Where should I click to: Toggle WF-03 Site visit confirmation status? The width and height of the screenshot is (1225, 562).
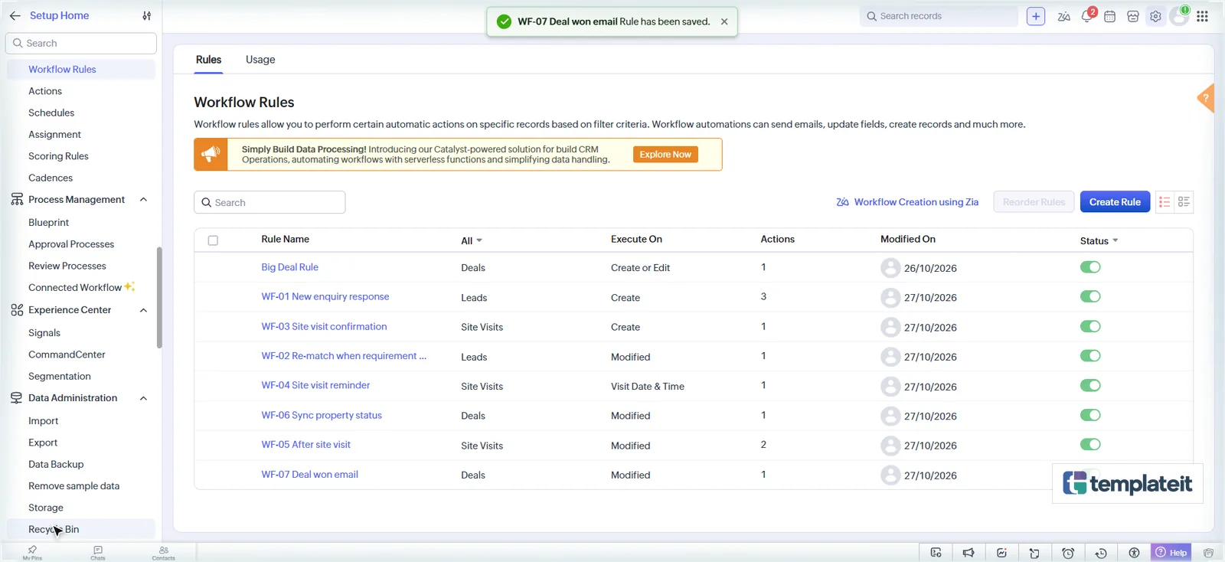pyautogui.click(x=1090, y=326)
